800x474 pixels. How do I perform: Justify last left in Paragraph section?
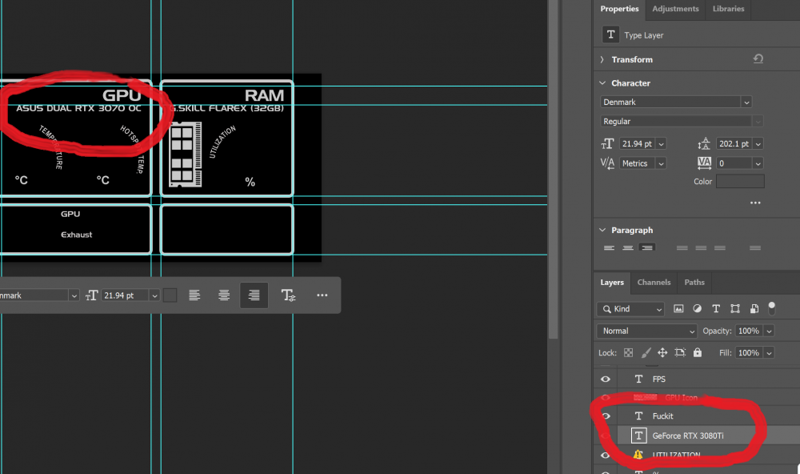[x=682, y=247]
